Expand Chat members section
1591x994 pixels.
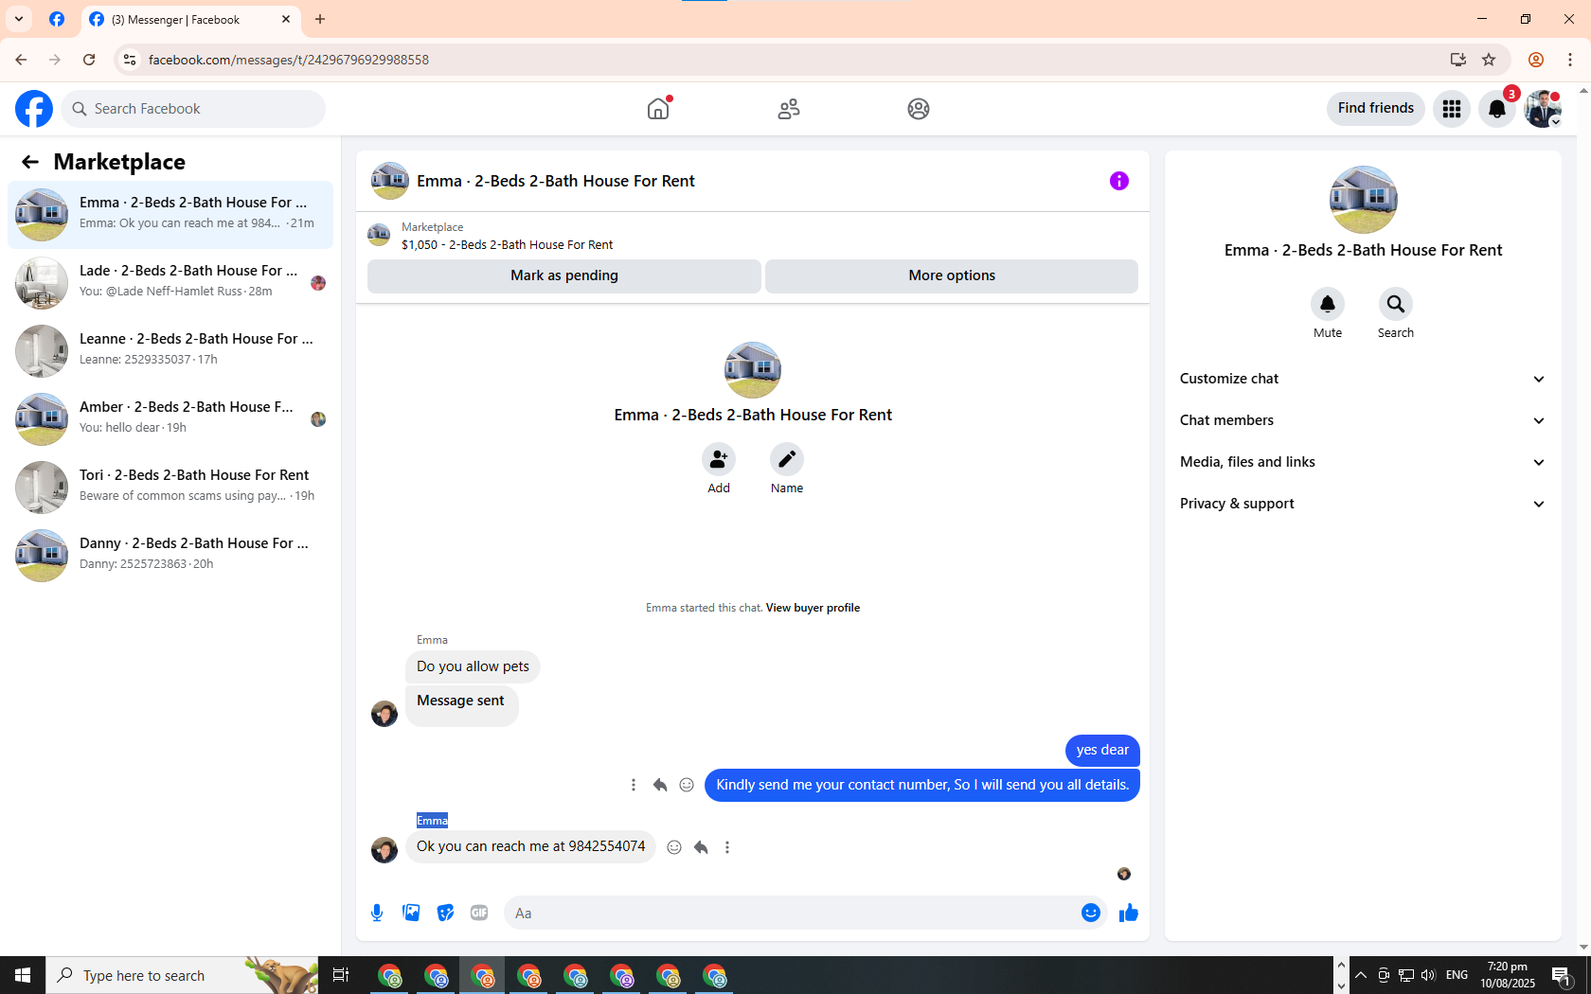tap(1363, 420)
